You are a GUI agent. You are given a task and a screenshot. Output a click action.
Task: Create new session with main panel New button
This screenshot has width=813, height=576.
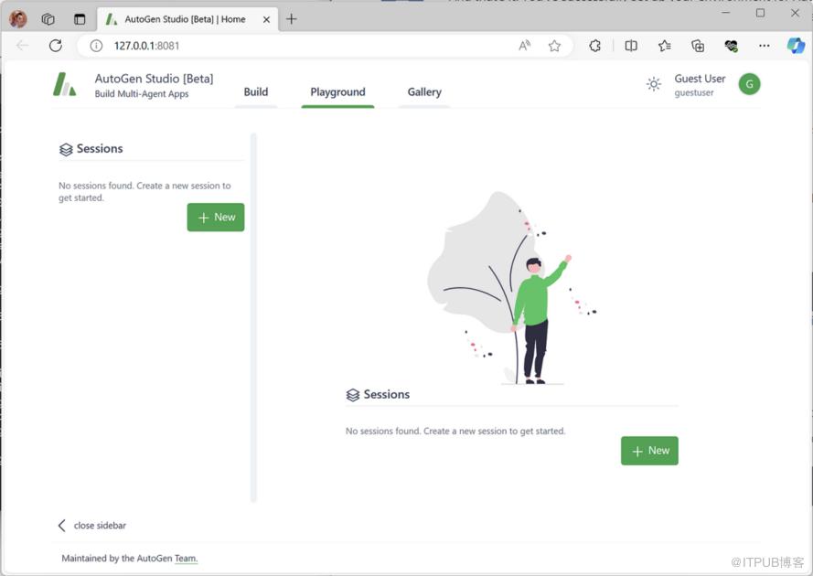tap(649, 451)
